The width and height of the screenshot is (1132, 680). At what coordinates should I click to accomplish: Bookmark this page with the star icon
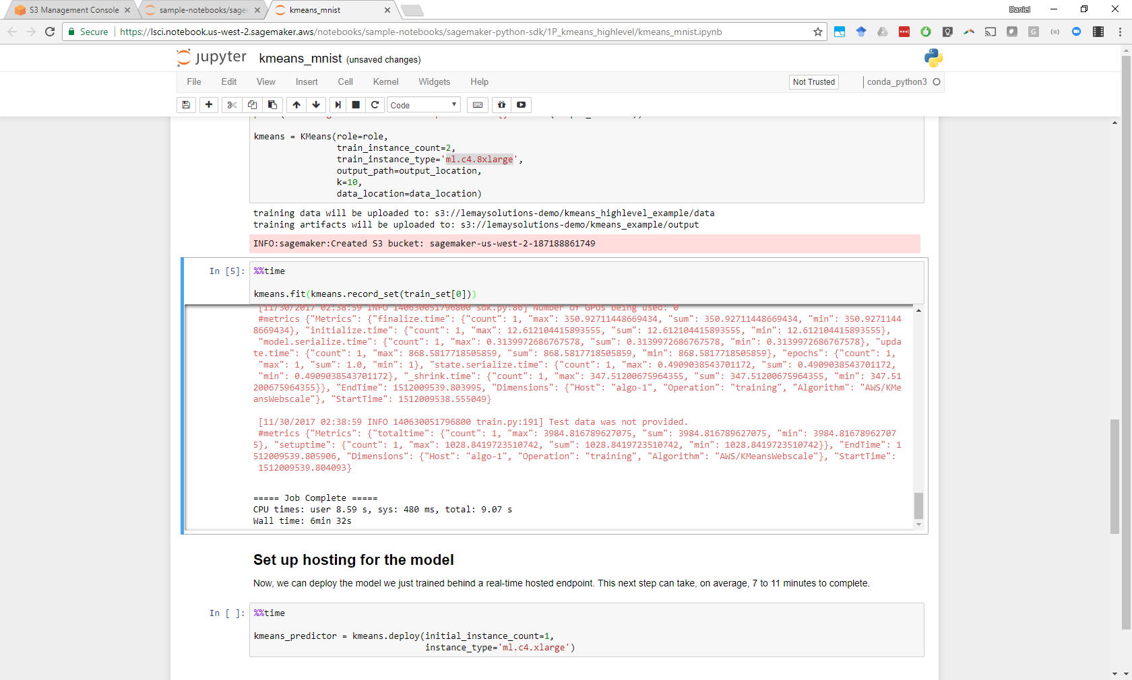818,32
